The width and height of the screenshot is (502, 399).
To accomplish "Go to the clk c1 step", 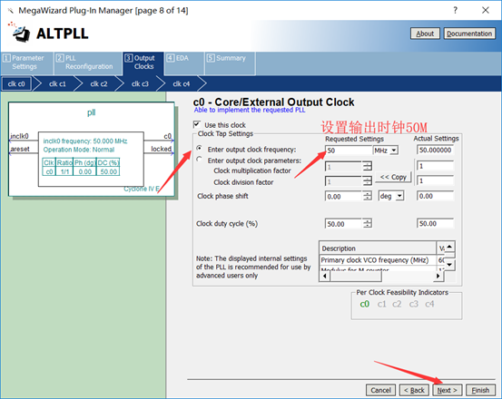I will coord(57,83).
